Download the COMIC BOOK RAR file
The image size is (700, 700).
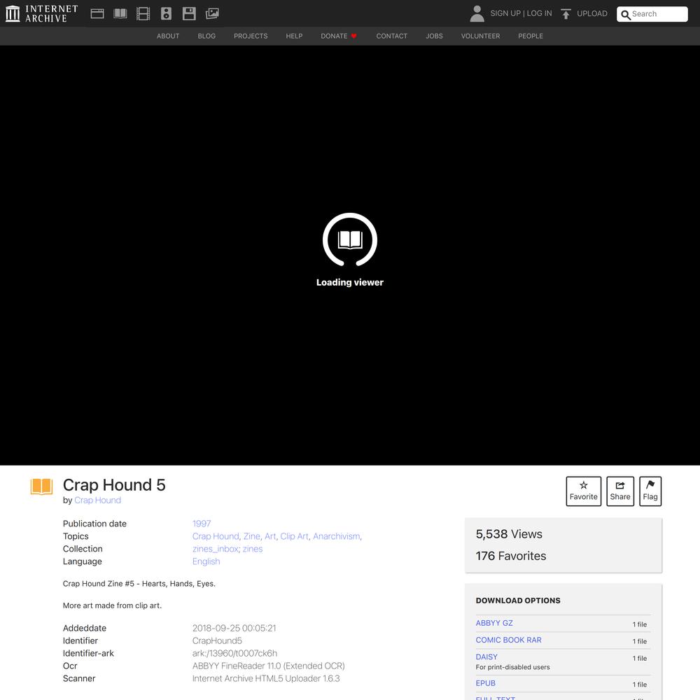508,640
